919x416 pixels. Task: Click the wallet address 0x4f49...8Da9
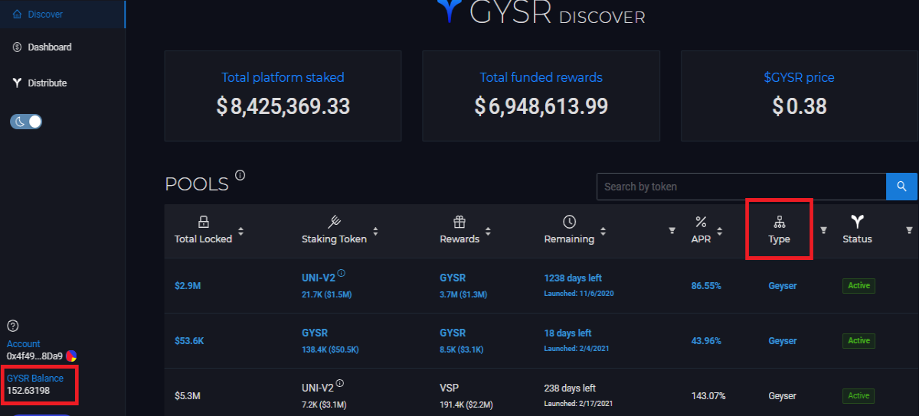[34, 356]
